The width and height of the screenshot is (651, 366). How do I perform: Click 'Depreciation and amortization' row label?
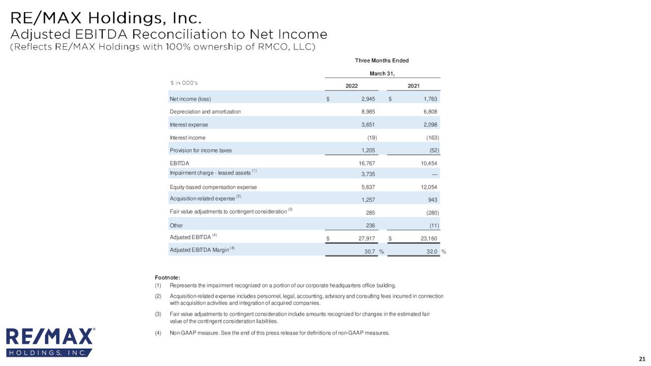tap(205, 111)
